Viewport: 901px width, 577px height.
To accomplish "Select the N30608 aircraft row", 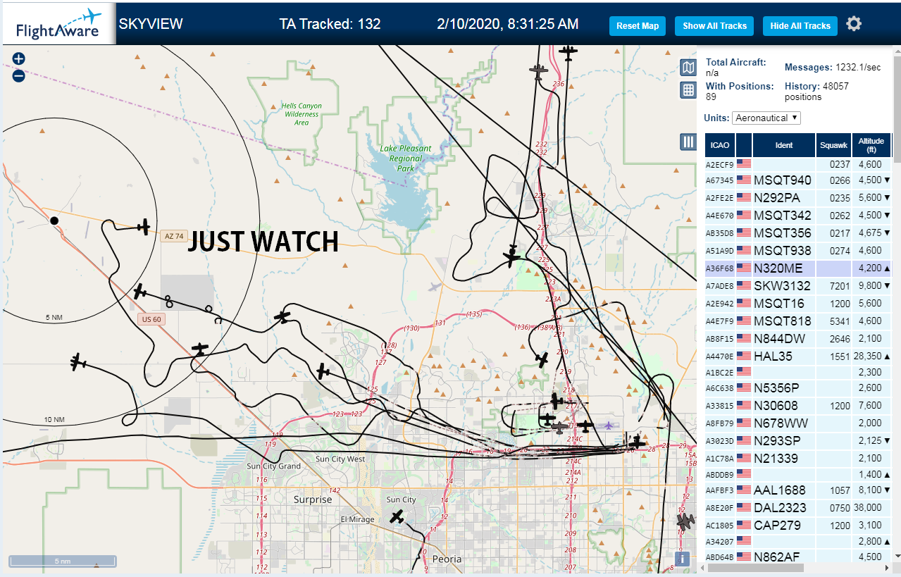I will point(799,405).
